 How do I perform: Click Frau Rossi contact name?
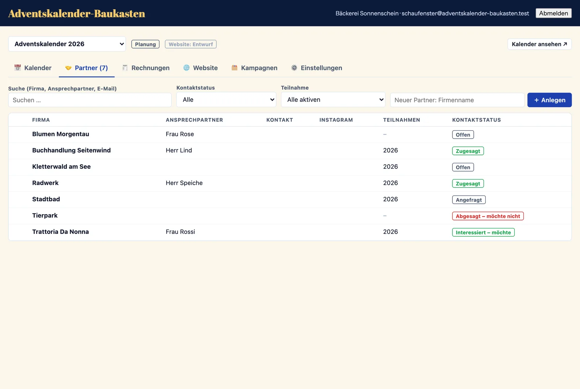coord(180,232)
